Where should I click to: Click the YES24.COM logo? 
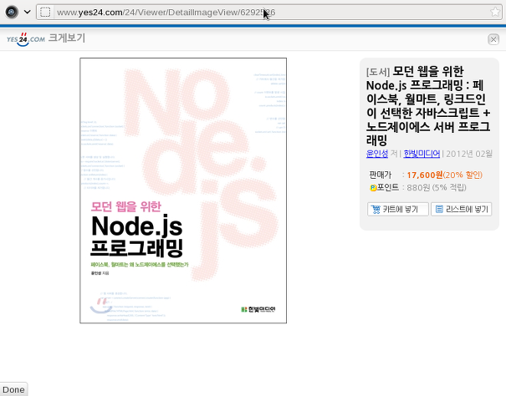point(26,39)
